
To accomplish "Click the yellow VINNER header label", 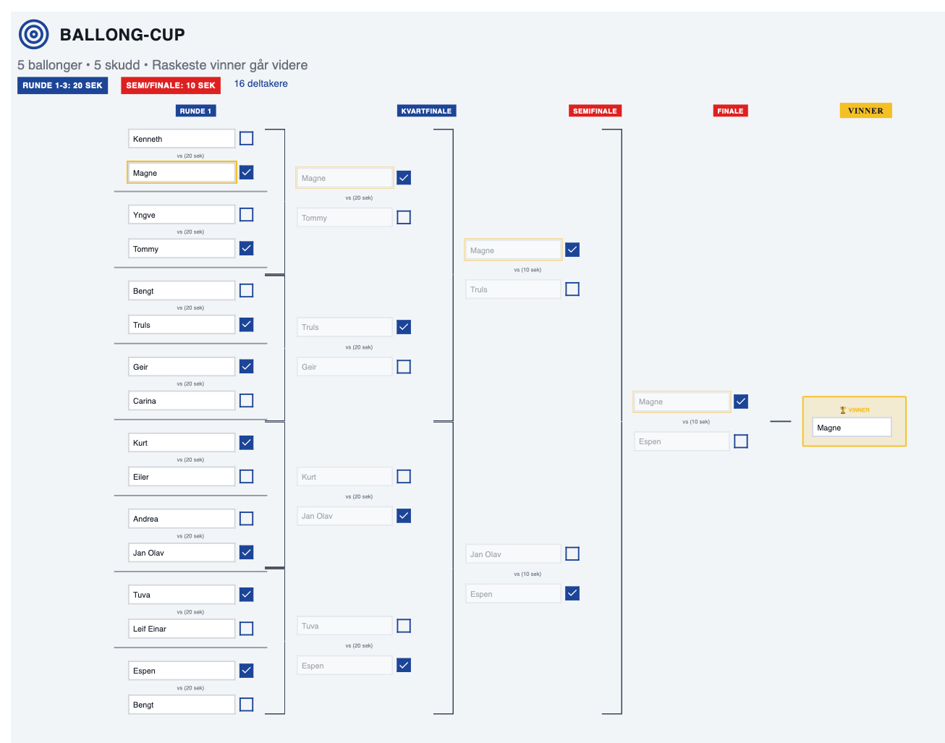I will [865, 111].
